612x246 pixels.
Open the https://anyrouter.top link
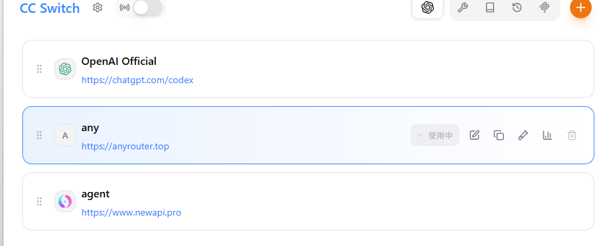(125, 147)
